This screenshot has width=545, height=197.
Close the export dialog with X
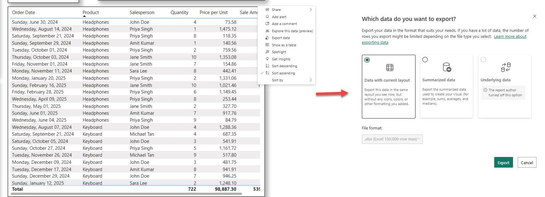pos(535,16)
